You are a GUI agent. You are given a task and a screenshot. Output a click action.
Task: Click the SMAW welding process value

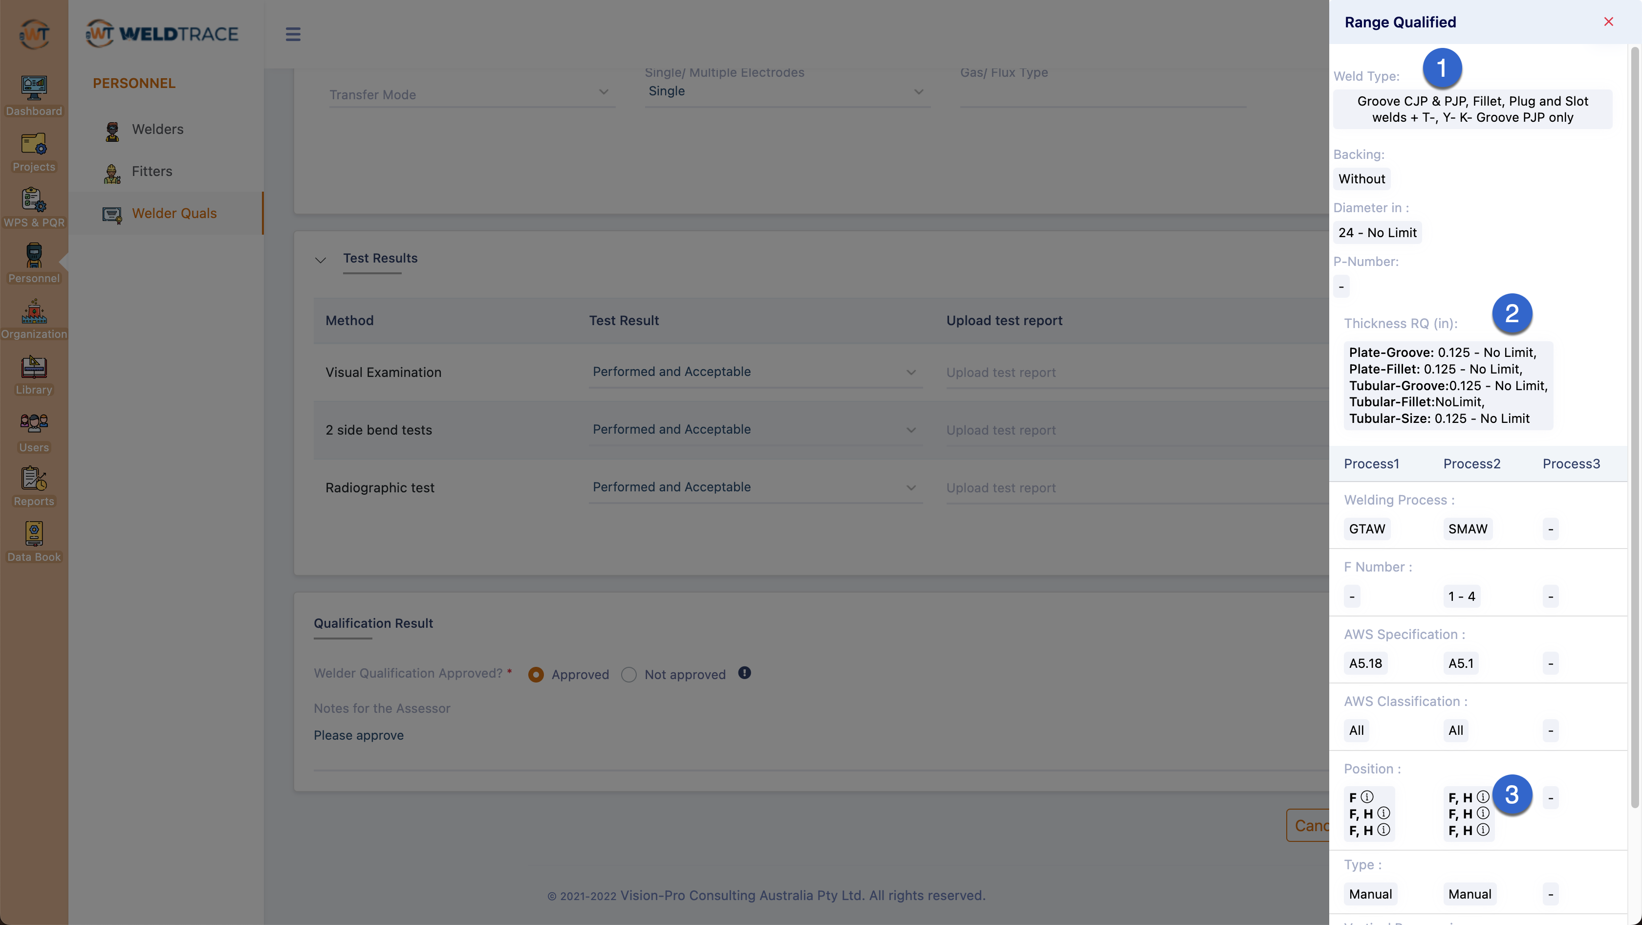[1468, 529]
